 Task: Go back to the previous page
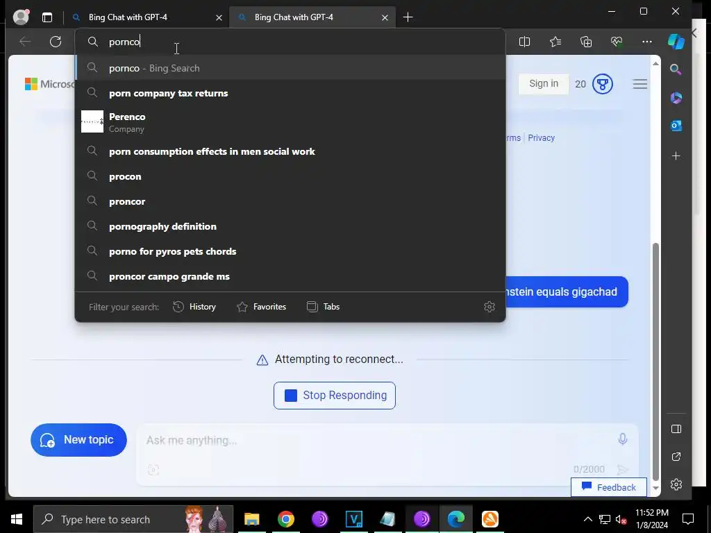(25, 42)
